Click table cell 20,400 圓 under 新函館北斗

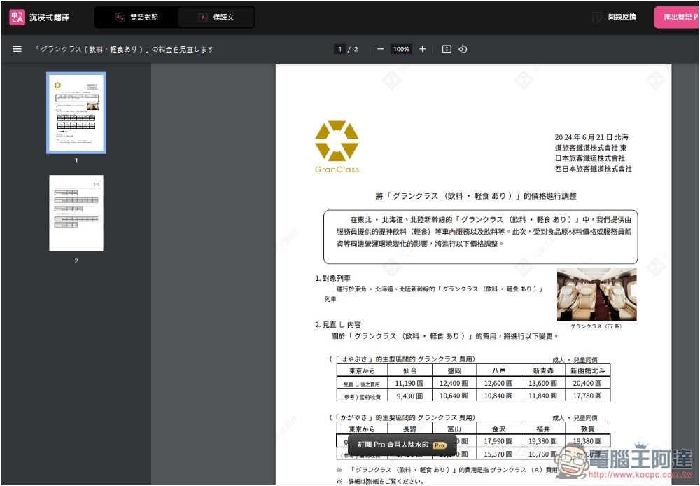click(587, 383)
